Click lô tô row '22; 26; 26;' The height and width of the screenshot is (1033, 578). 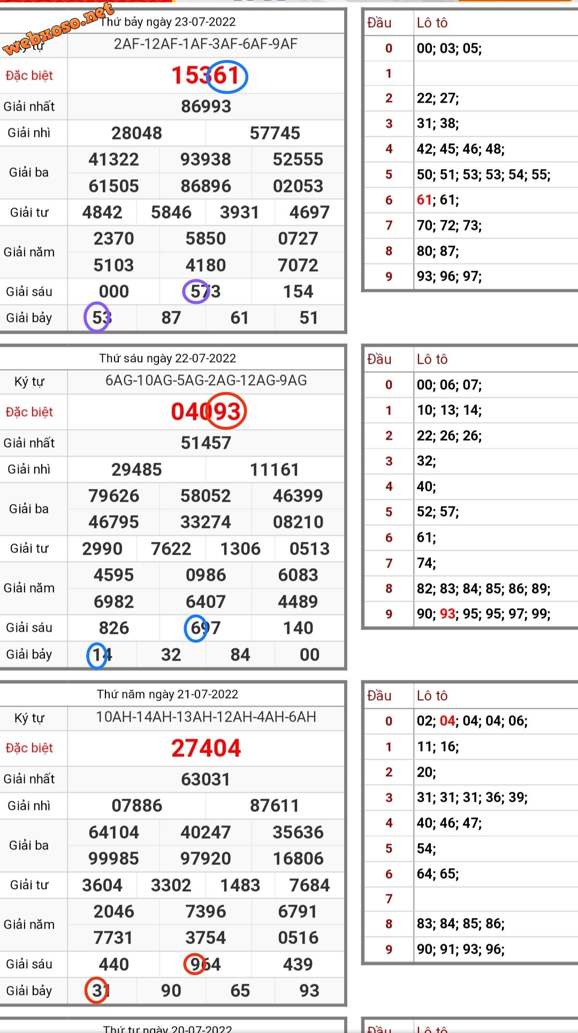(x=449, y=436)
